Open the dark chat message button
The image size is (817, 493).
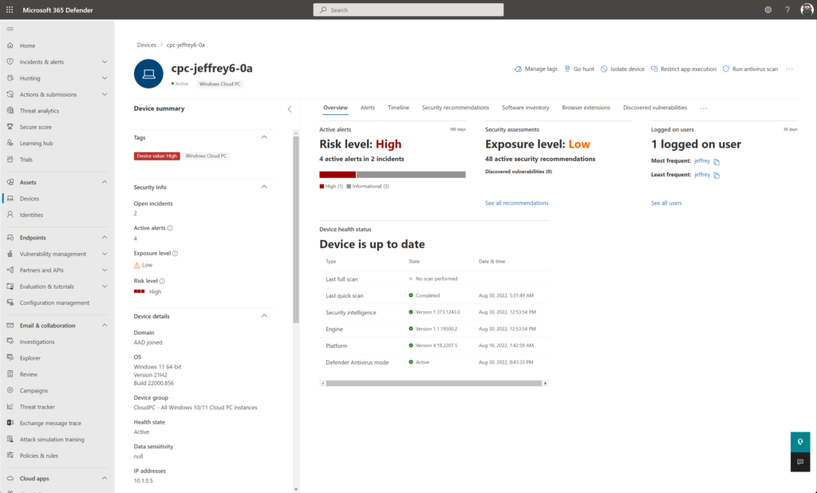point(799,462)
